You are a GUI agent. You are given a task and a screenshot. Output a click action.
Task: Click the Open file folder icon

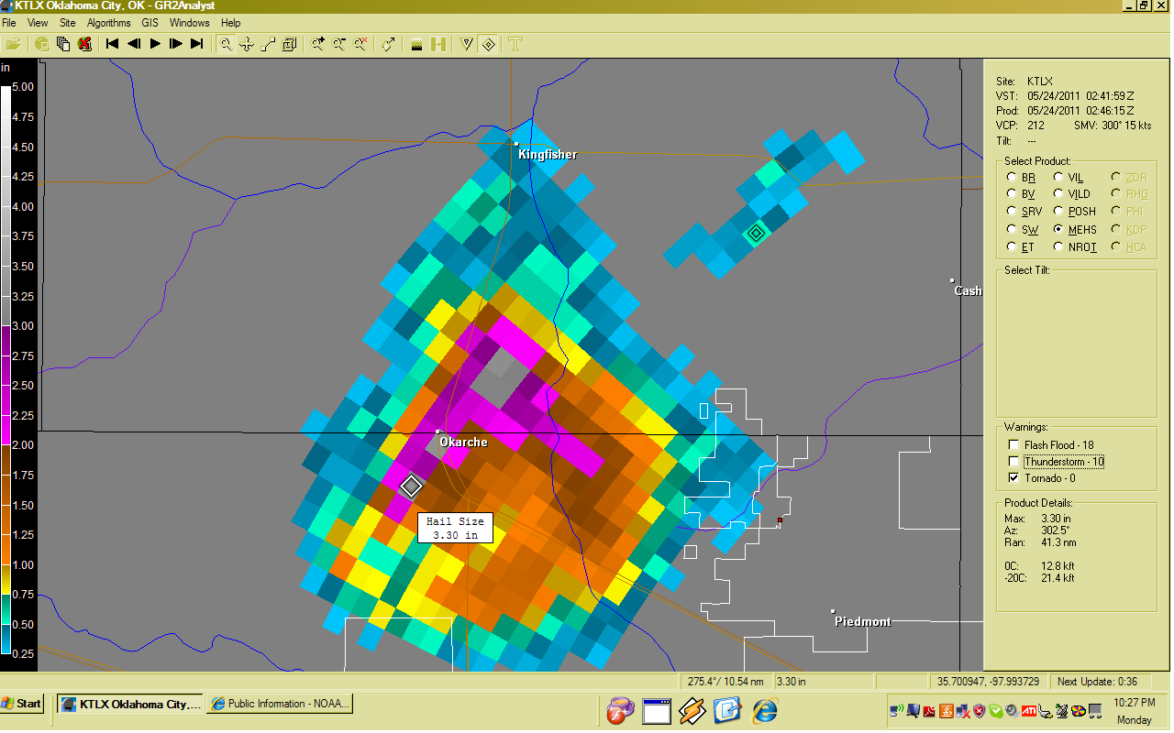coord(13,43)
